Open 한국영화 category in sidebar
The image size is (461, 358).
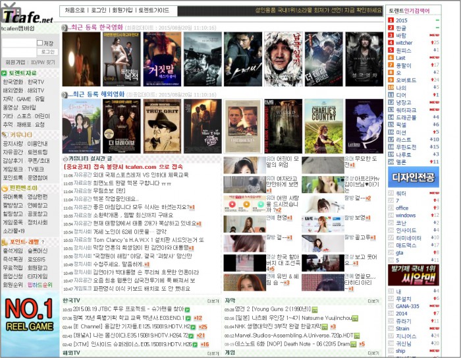click(x=13, y=82)
